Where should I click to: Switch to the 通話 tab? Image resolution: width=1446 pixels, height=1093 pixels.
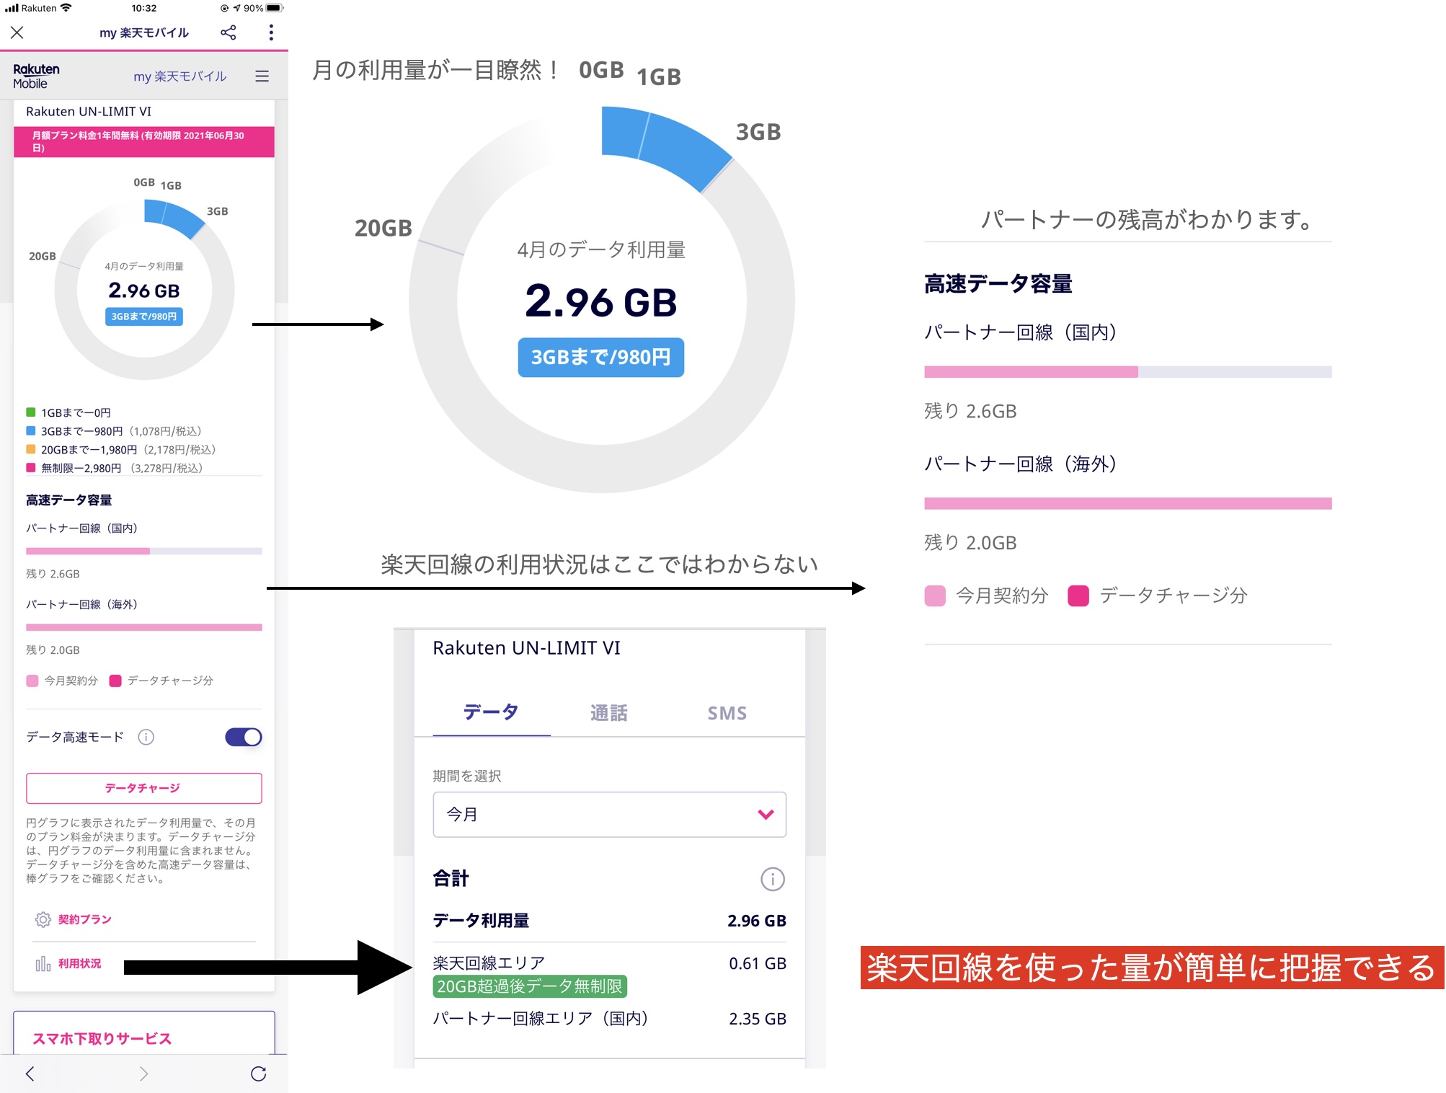(x=609, y=712)
